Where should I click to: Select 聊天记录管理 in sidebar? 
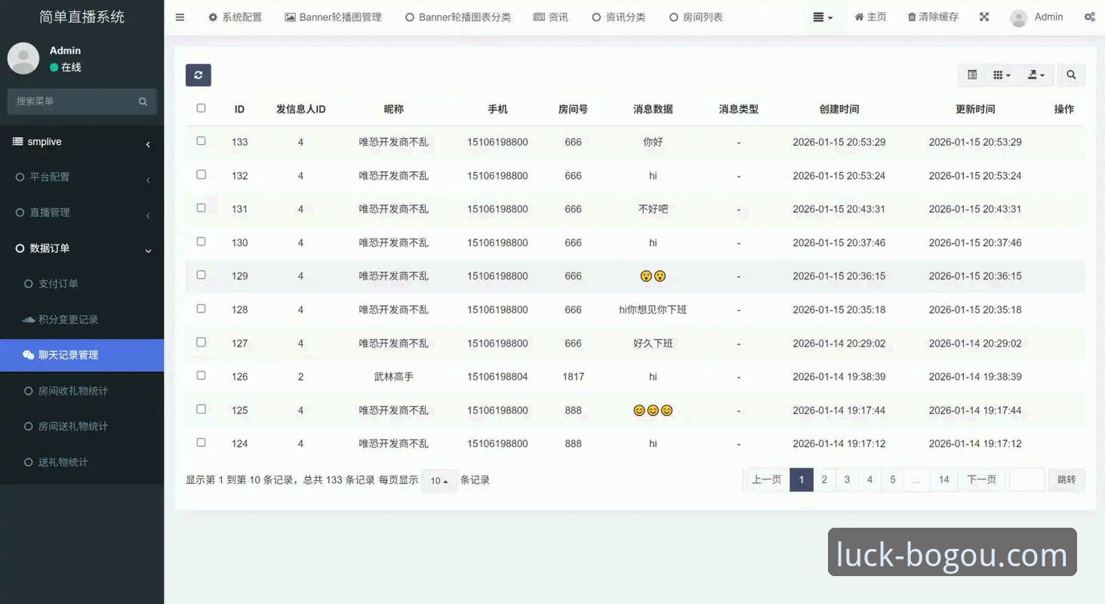(82, 355)
